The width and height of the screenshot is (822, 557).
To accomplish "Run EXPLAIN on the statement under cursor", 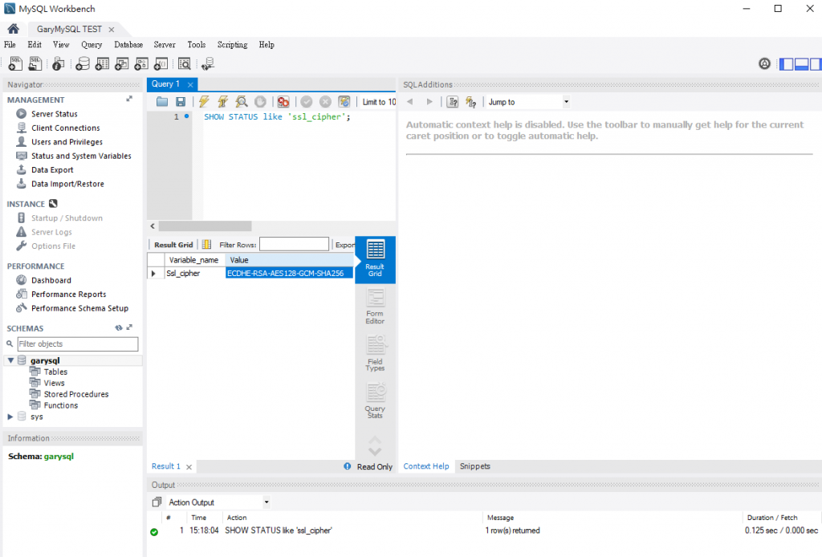I will (241, 102).
